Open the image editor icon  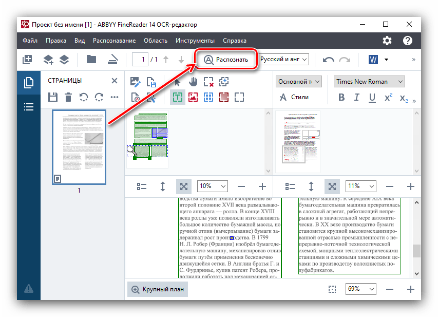pos(136,82)
